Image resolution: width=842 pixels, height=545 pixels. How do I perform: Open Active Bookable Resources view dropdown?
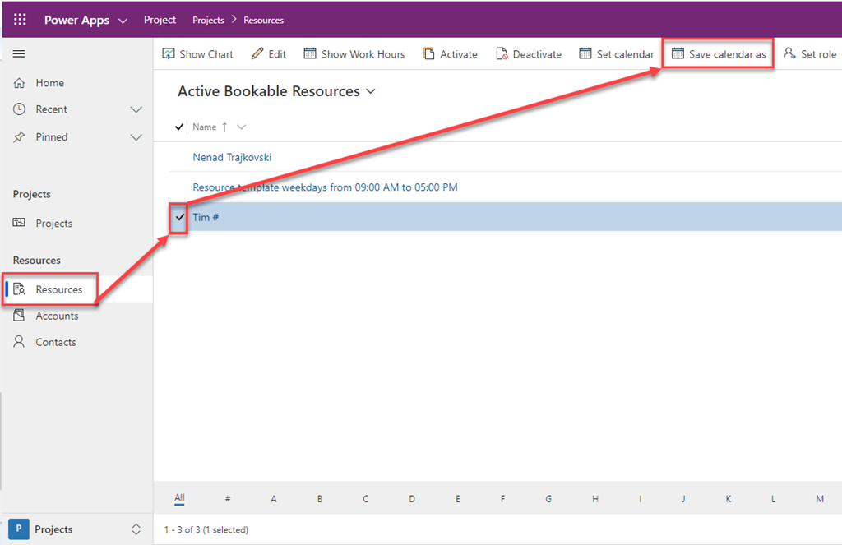pyautogui.click(x=370, y=91)
